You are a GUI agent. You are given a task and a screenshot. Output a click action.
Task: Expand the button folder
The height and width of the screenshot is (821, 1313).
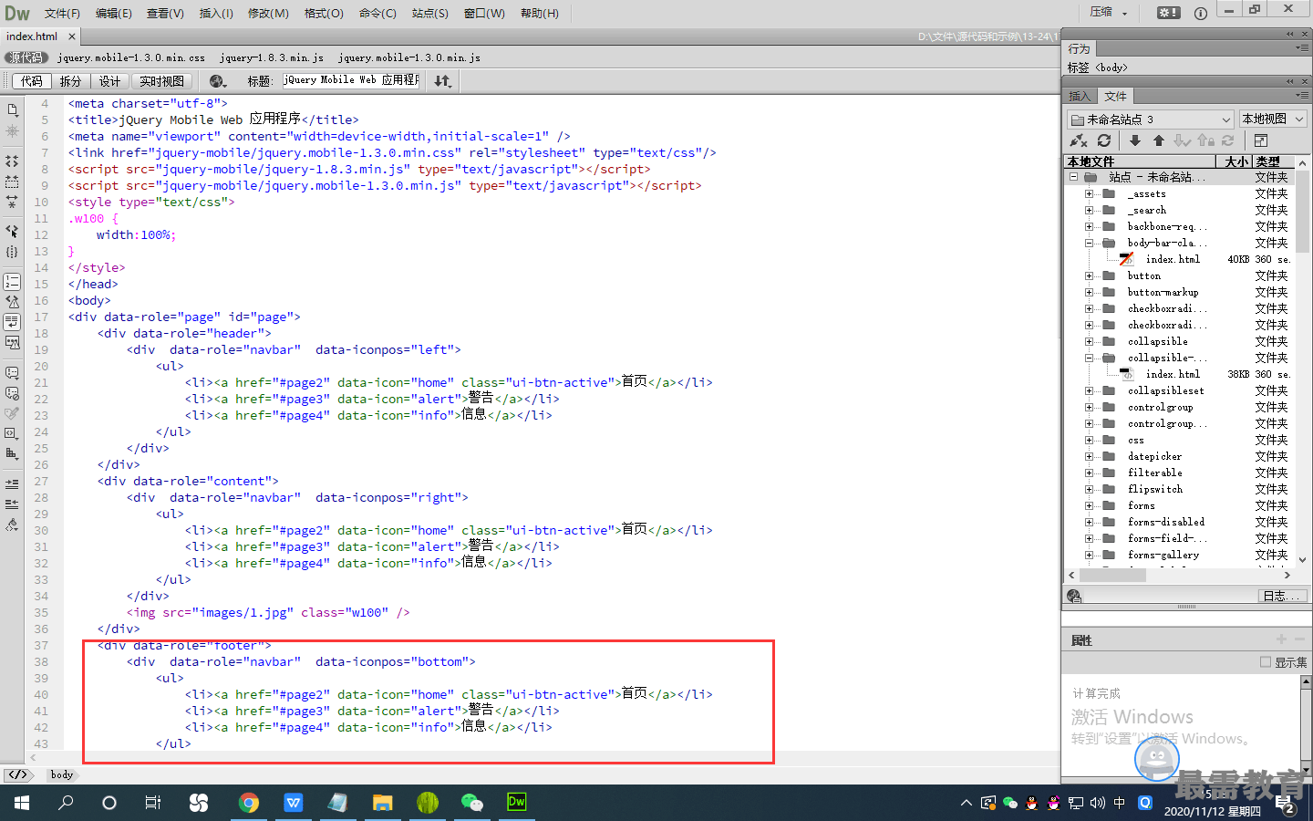coord(1089,275)
